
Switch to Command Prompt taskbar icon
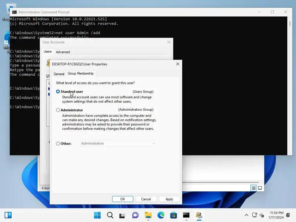point(186,215)
